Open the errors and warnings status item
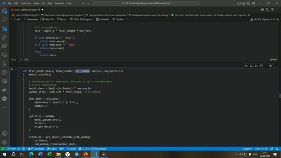Screen dimensions: 281x158 click(x=52, y=149)
